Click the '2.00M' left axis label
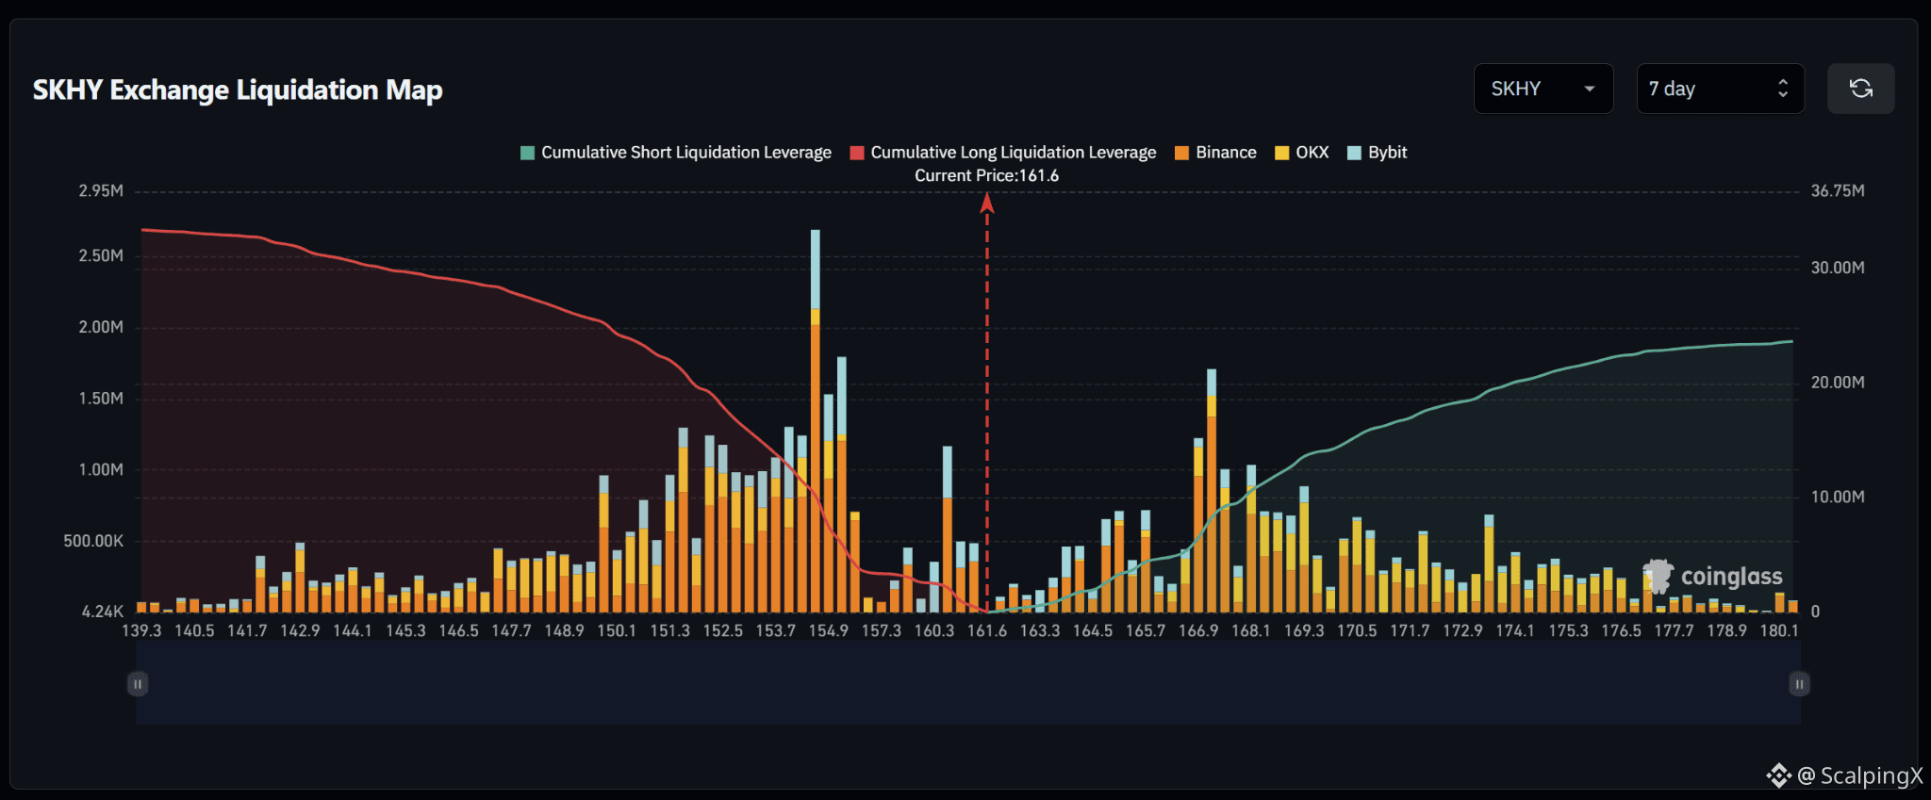This screenshot has height=800, width=1931. [101, 328]
